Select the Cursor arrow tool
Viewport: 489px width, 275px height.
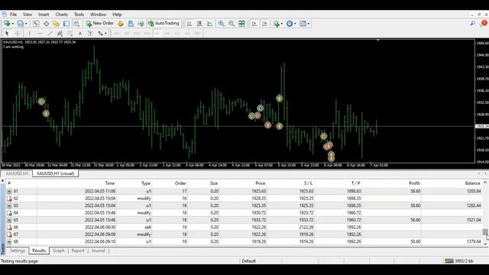coord(7,33)
